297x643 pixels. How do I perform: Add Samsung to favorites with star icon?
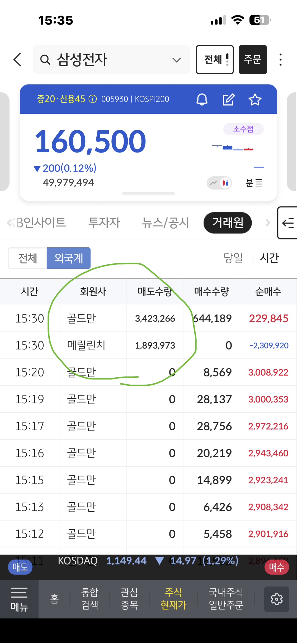click(255, 100)
